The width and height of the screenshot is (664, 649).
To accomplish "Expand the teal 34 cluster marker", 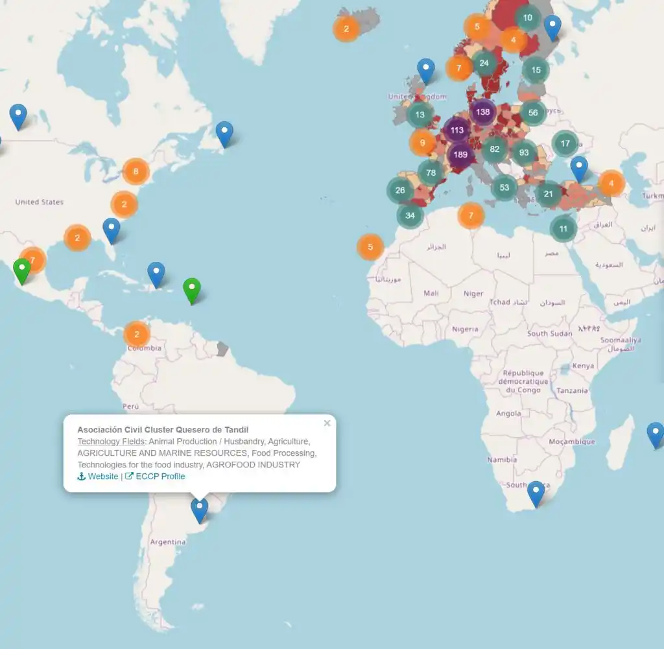I will [410, 215].
